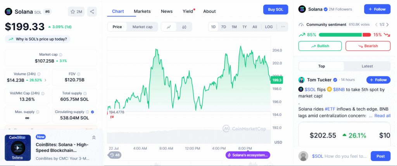Click the 199.3 current price marker

click(x=277, y=80)
